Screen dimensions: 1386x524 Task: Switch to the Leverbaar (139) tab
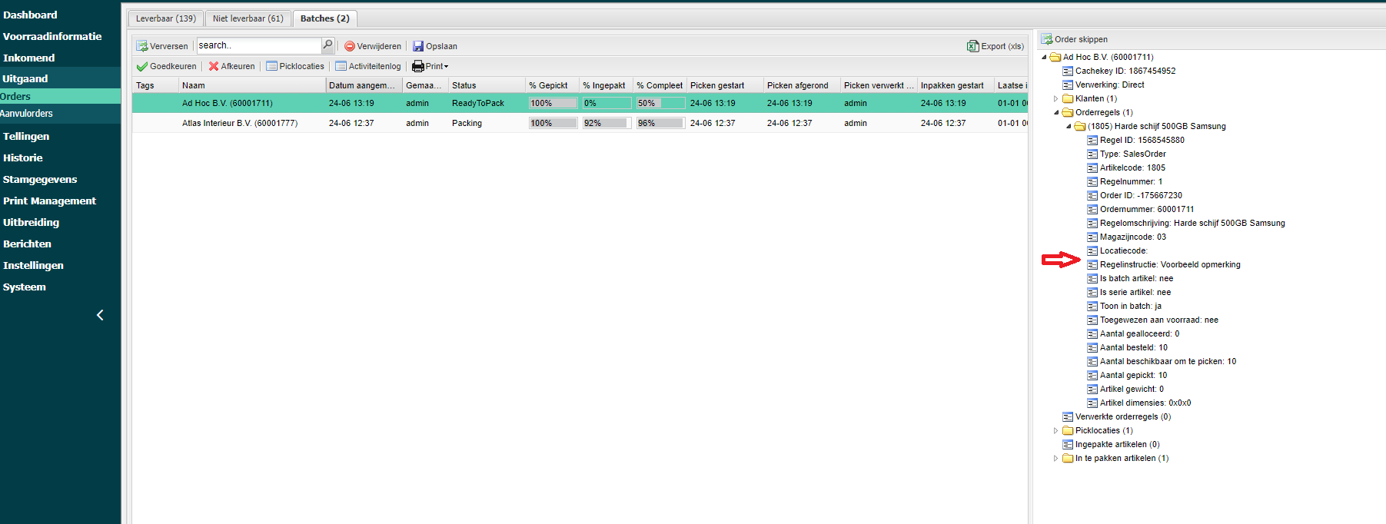[x=165, y=18]
